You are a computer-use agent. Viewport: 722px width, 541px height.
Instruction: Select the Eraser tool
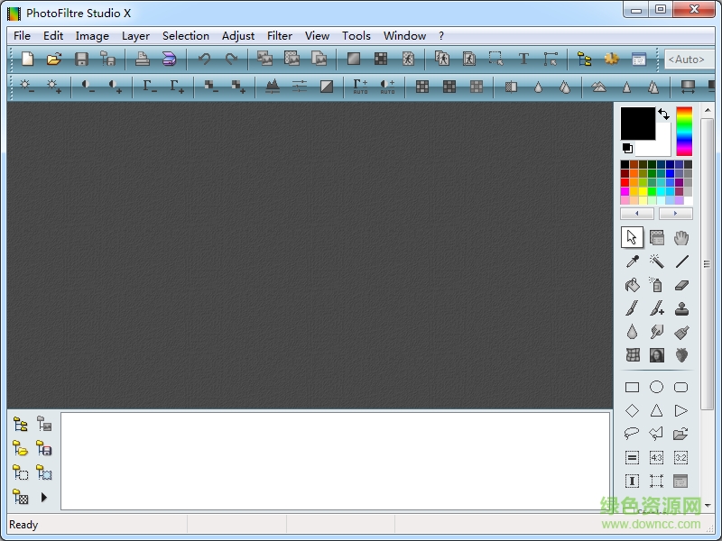point(680,284)
